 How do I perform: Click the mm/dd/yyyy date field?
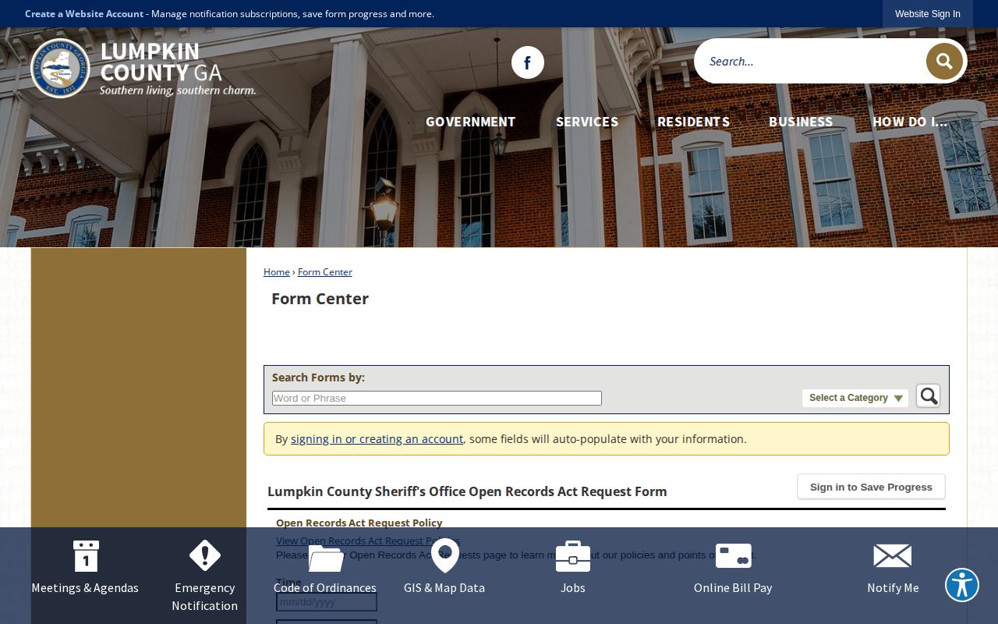[327, 602]
